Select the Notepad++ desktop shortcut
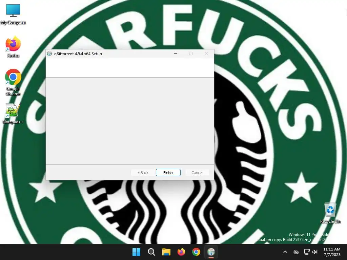The image size is (347, 260). coord(13,113)
